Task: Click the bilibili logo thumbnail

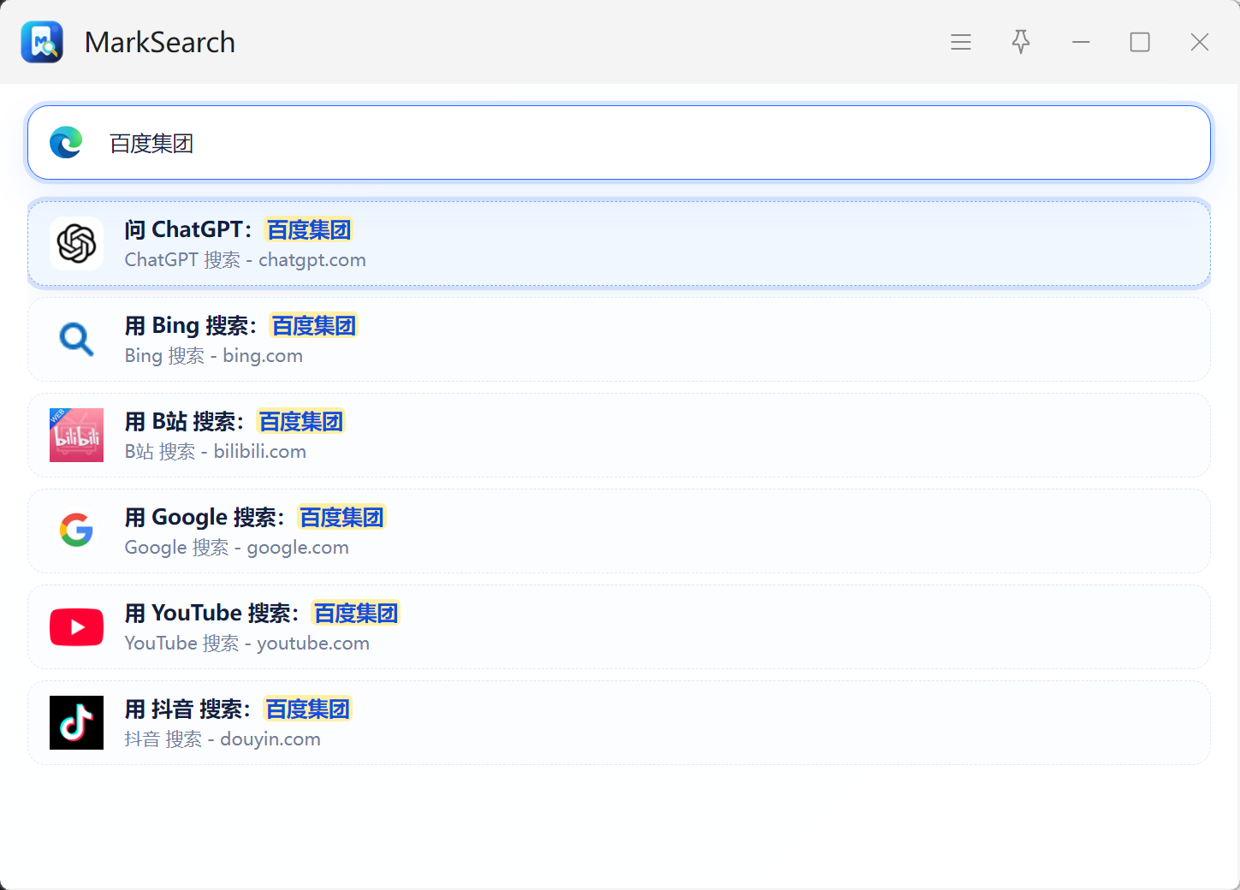Action: click(76, 435)
